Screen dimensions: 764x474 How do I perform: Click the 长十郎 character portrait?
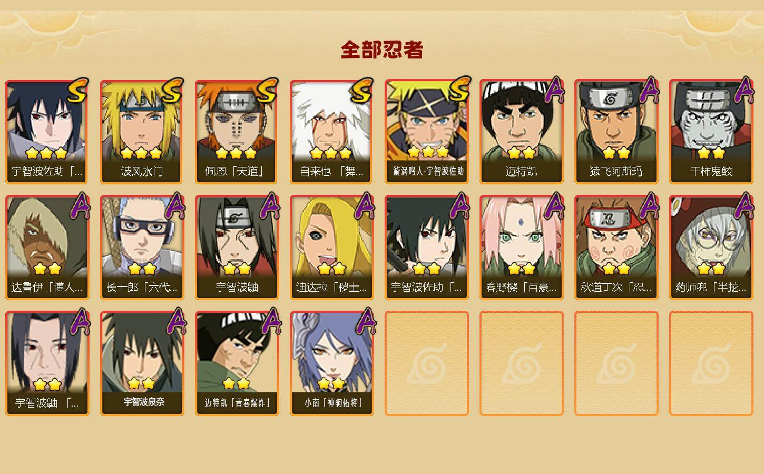point(142,248)
